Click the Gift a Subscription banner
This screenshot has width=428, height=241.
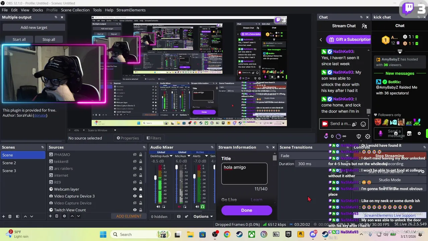pyautogui.click(x=348, y=39)
